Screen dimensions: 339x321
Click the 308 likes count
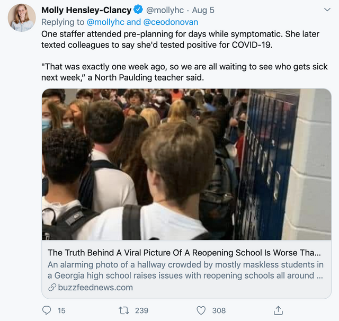click(219, 310)
